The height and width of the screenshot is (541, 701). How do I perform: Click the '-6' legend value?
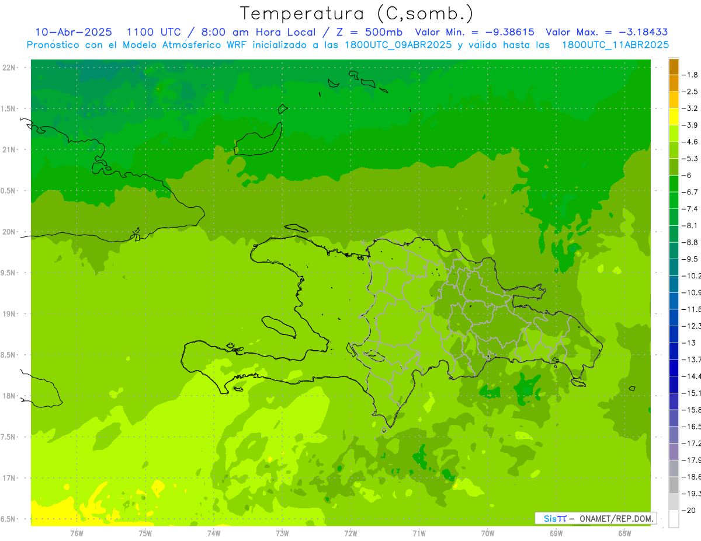click(x=688, y=175)
